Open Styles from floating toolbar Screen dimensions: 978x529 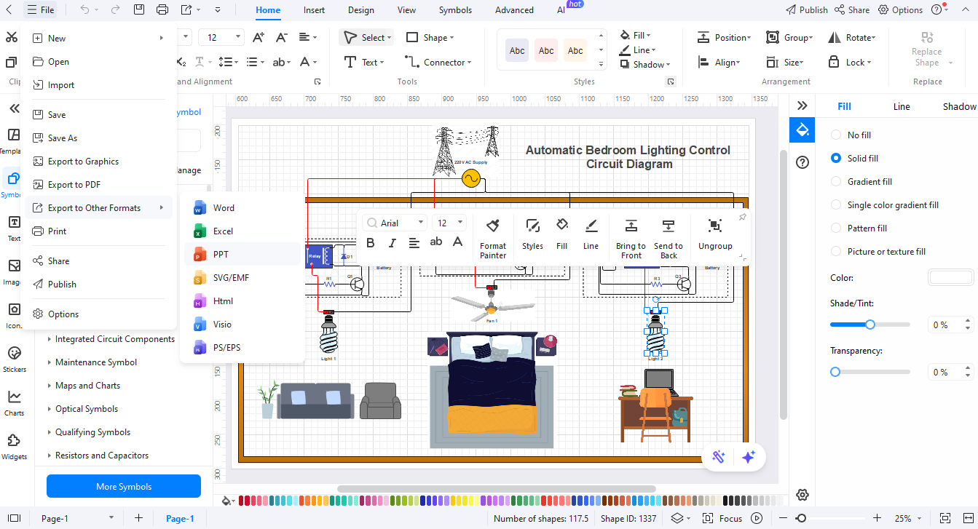point(532,234)
